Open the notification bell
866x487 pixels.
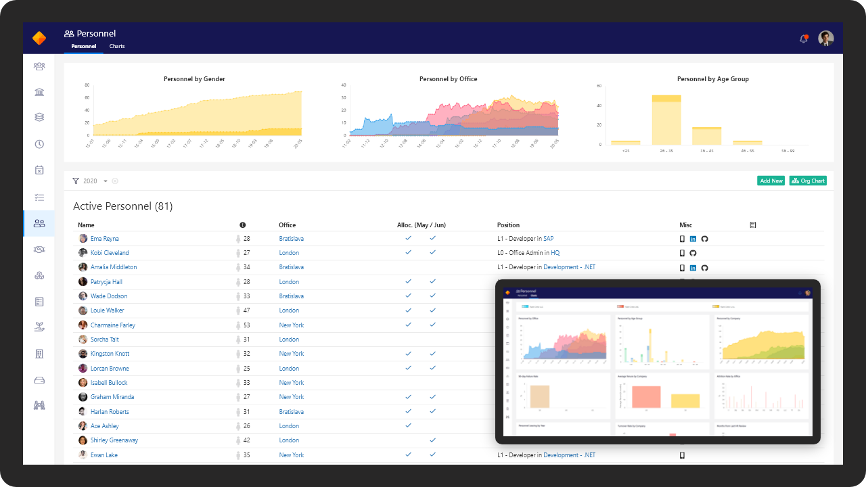click(x=803, y=39)
